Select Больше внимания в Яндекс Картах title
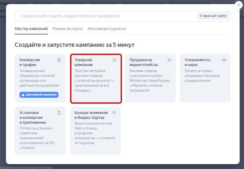The width and height of the screenshot is (244, 169). pyautogui.click(x=91, y=115)
